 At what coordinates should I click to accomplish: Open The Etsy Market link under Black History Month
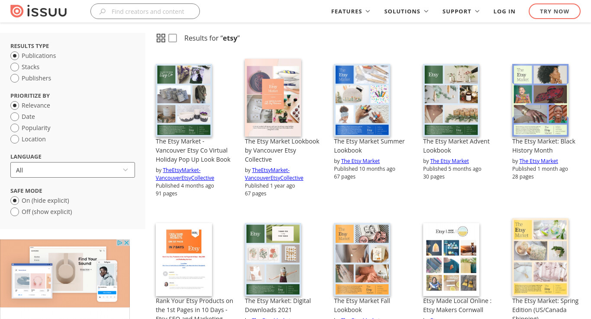click(539, 161)
